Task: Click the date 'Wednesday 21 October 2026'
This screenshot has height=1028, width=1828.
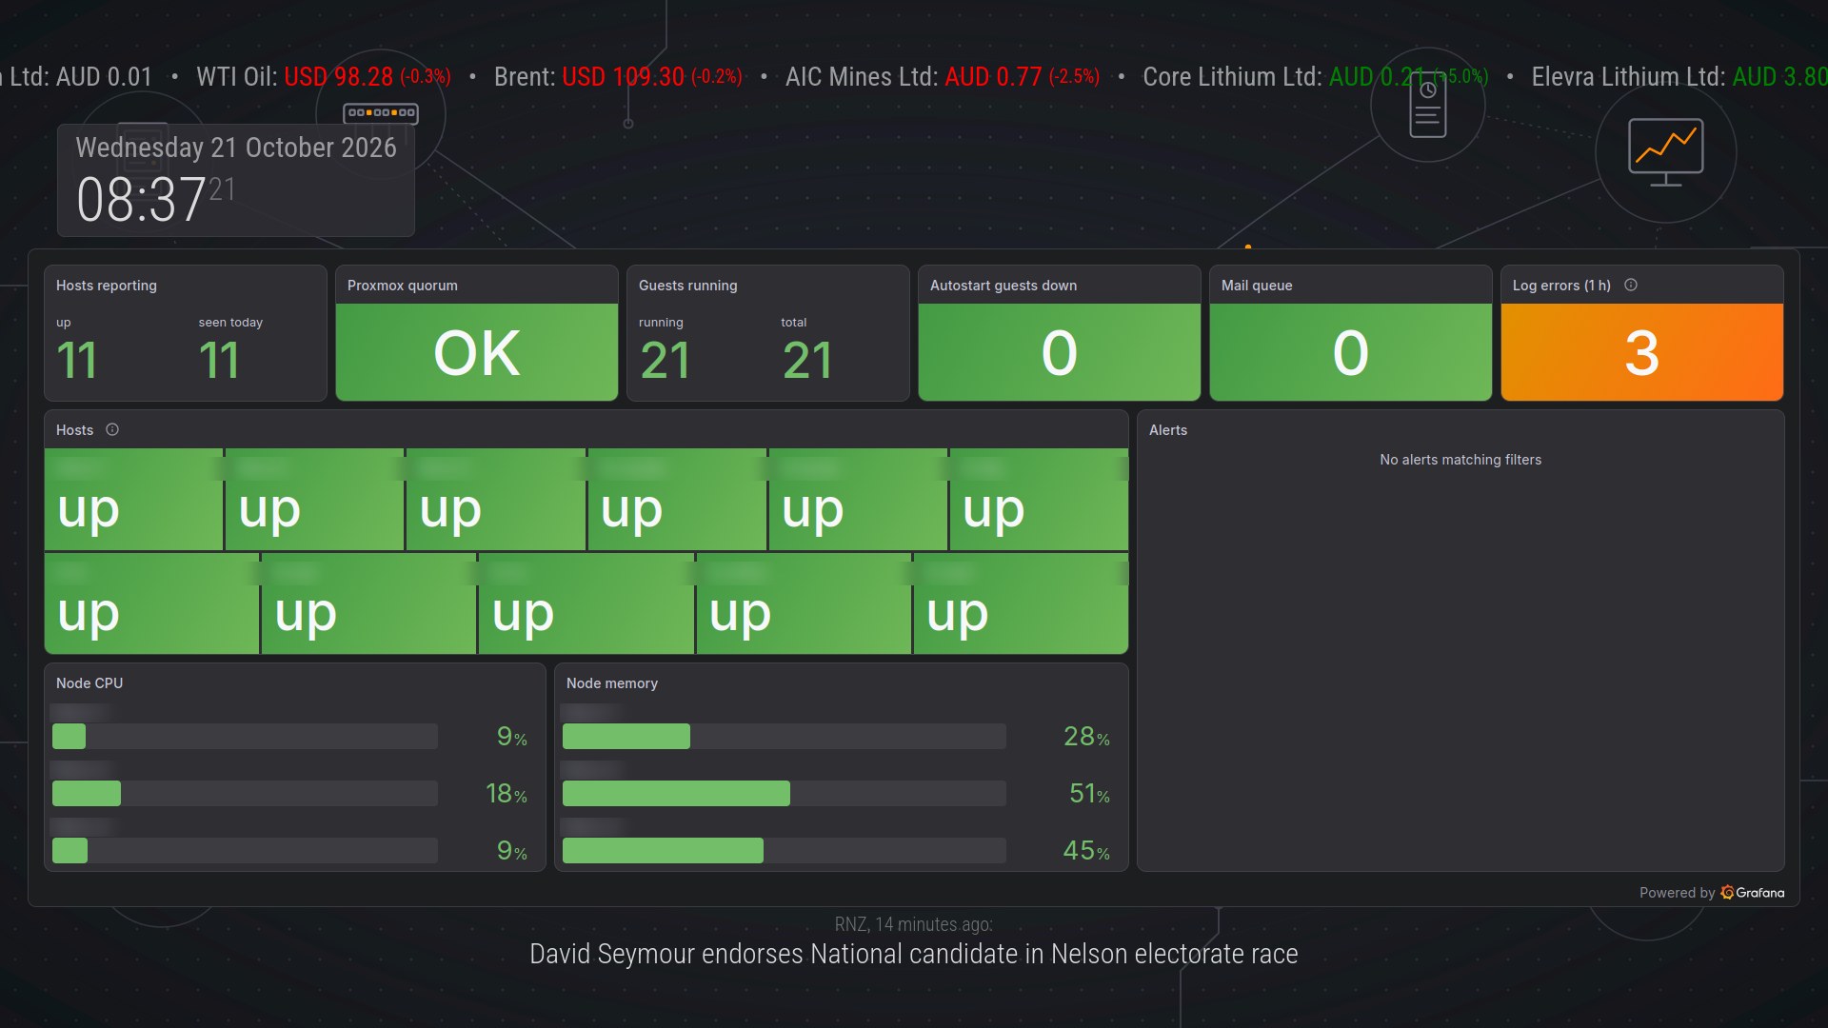Action: click(x=236, y=148)
